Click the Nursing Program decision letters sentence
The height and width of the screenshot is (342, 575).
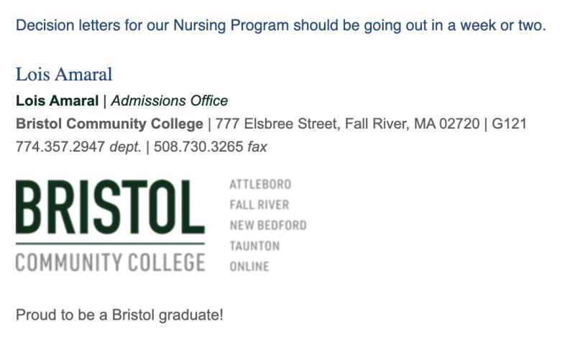click(281, 26)
